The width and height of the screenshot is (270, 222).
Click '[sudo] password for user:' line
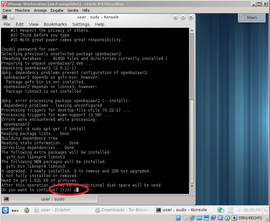[30, 49]
